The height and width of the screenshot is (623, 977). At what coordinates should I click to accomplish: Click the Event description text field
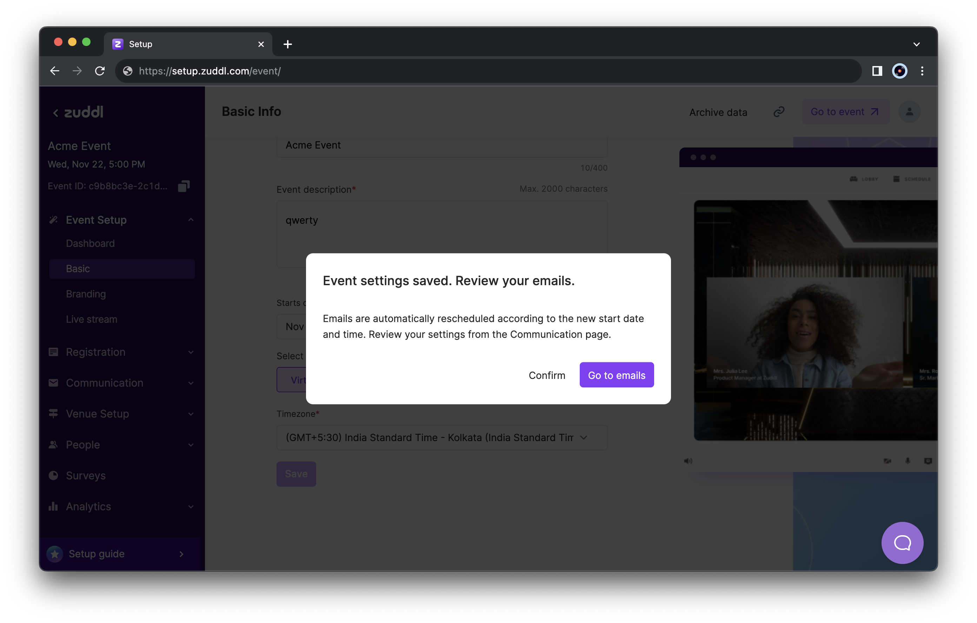pos(441,228)
